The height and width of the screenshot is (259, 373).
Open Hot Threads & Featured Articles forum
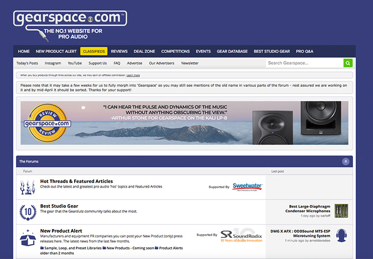pyautogui.click(x=76, y=181)
